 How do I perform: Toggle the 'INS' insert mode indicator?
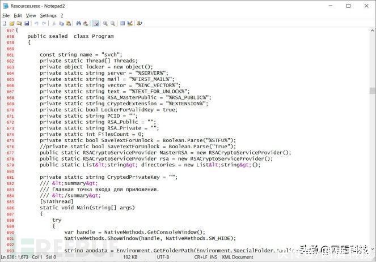pyautogui.click(x=213, y=257)
